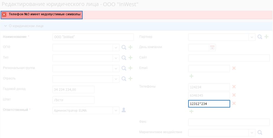Open the День компании calendar picker
Viewport: 273px width, 138px height.
(x=212, y=48)
